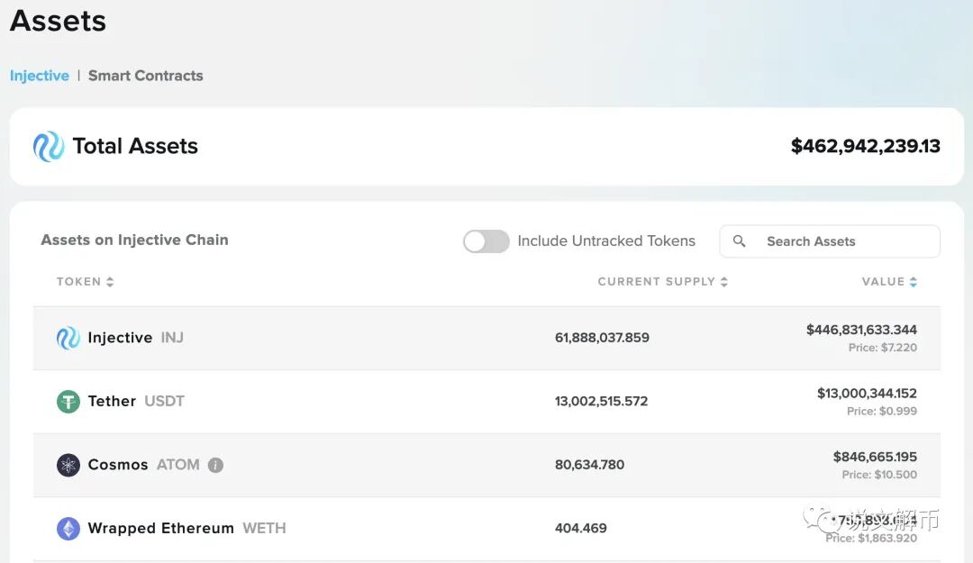Viewport: 973px width, 563px height.
Task: Sort by the TOKEN column
Action: 85,282
